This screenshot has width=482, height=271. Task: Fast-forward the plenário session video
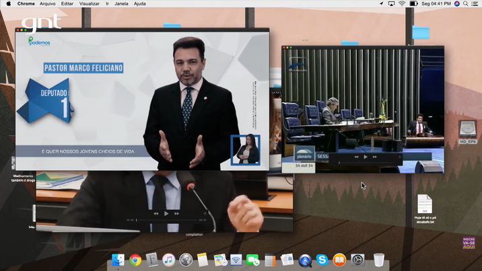click(375, 157)
